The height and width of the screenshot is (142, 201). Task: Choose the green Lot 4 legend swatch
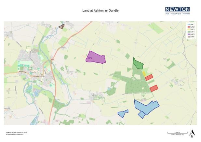(x=188, y=32)
